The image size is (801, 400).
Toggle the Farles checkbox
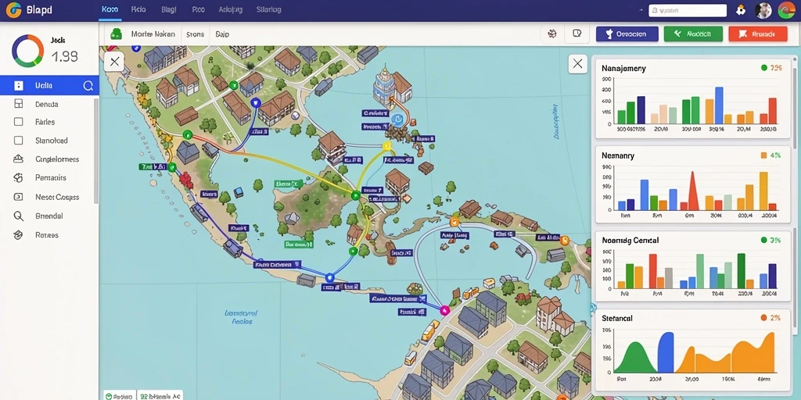click(19, 122)
